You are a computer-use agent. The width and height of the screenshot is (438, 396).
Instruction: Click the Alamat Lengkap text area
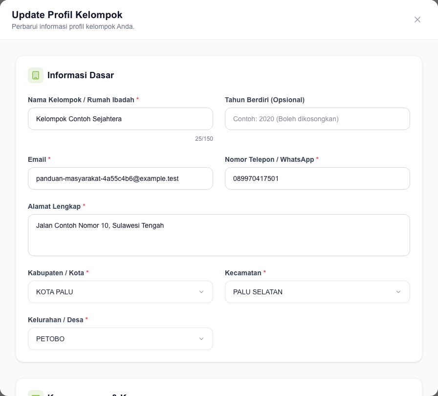pos(219,235)
